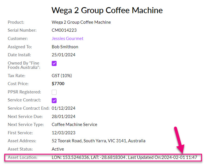Click the serial number CM0014223
The height and width of the screenshot is (168, 214).
coord(64,30)
